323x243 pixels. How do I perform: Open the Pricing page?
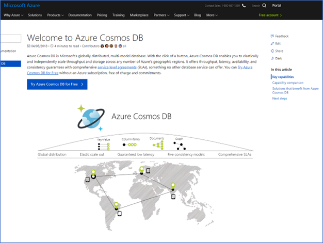pos(102,15)
